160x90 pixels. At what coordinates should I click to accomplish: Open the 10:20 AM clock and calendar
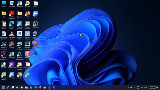(x=153, y=87)
